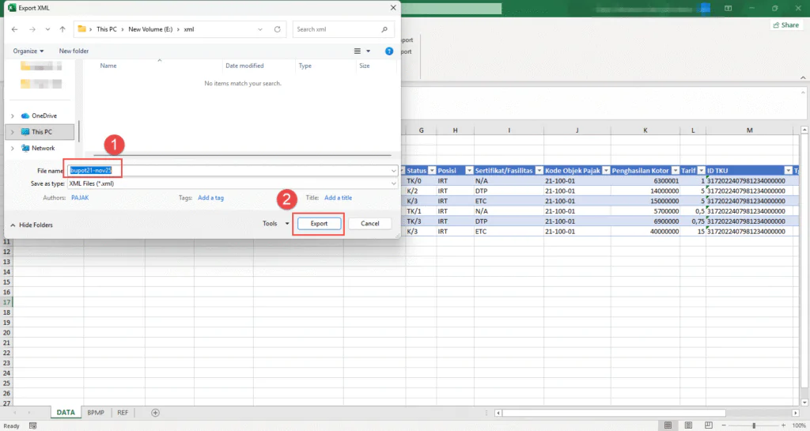This screenshot has height=431, width=810.
Task: Click the Excel horizontal scrollbar
Action: [614, 413]
